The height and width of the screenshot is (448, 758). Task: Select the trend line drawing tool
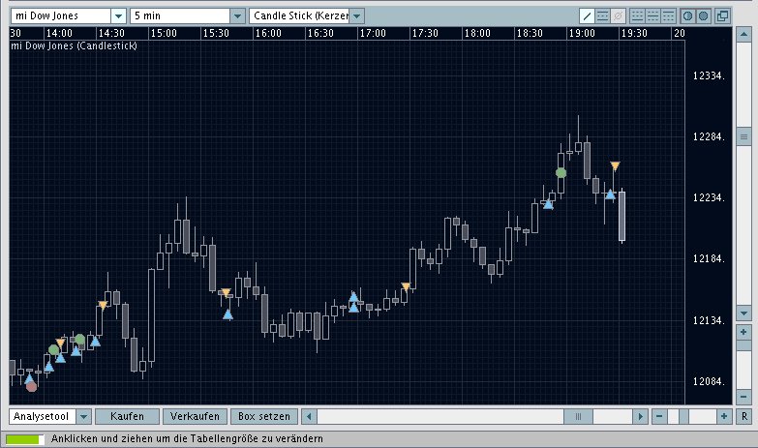point(587,15)
